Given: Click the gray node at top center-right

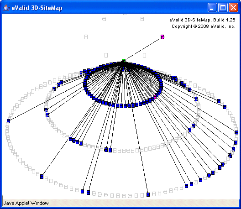Looking at the screenshot, I should click(x=142, y=19).
